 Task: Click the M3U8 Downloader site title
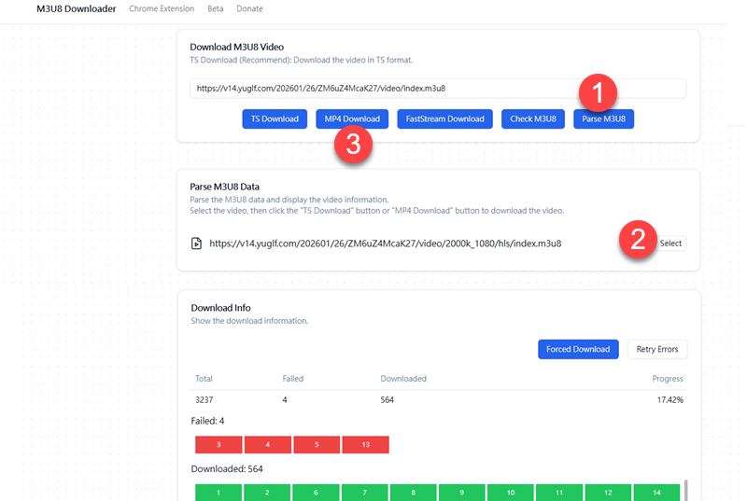coord(76,9)
